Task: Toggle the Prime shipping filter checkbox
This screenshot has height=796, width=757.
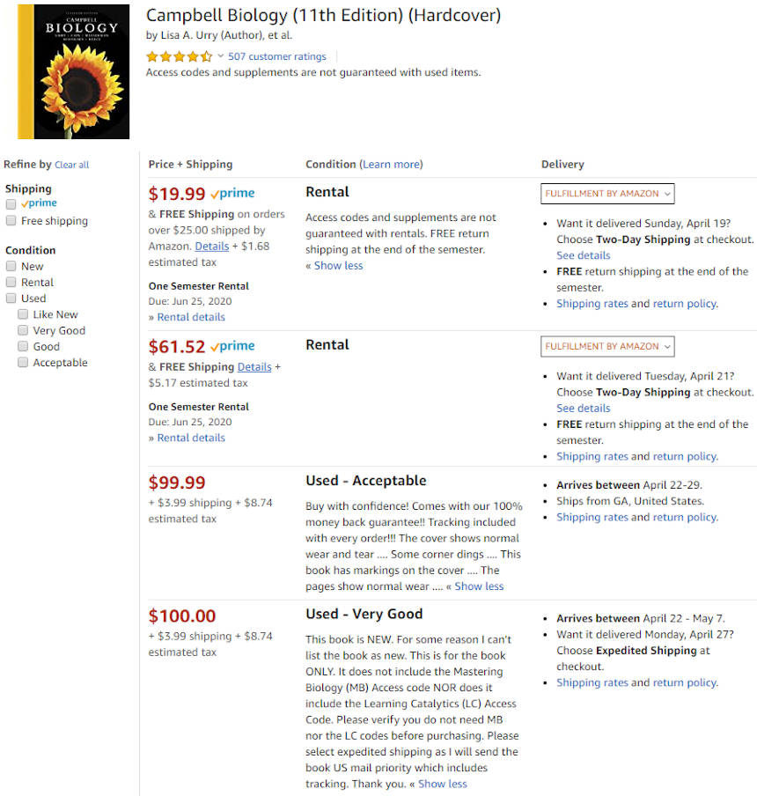Action: pyautogui.click(x=11, y=204)
